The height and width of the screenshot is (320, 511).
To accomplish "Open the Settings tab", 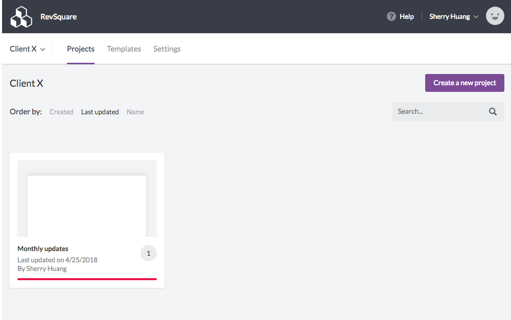I will pos(167,48).
